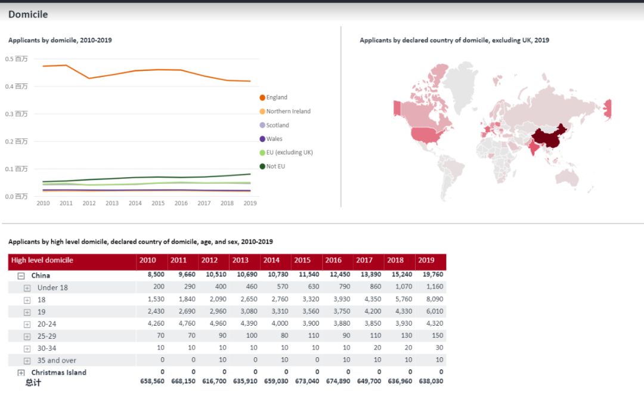The height and width of the screenshot is (393, 644).
Task: Click the England orange legend dot
Action: (262, 98)
